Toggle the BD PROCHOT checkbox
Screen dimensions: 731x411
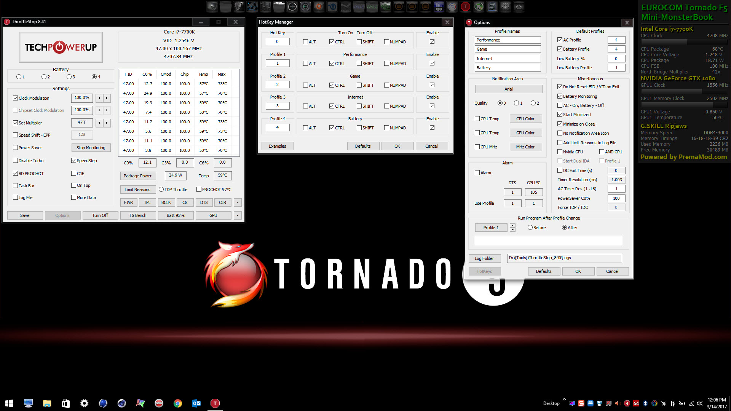tap(15, 174)
